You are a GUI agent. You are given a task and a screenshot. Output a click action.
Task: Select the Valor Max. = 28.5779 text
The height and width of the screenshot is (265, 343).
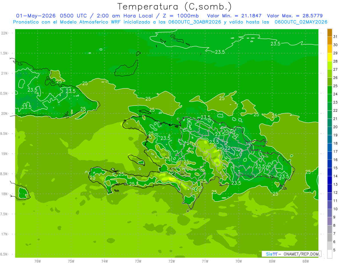coord(295,16)
